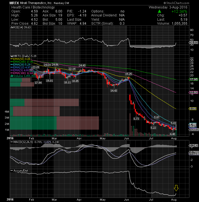The height and width of the screenshot is (202, 199).
Task: Click the 14.43 May low label
Action: tap(114, 91)
